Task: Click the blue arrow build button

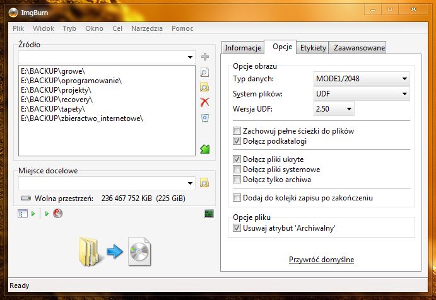Action: [115, 251]
